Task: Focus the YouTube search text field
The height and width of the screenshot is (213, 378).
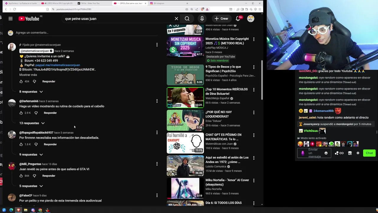Action: click(x=118, y=19)
